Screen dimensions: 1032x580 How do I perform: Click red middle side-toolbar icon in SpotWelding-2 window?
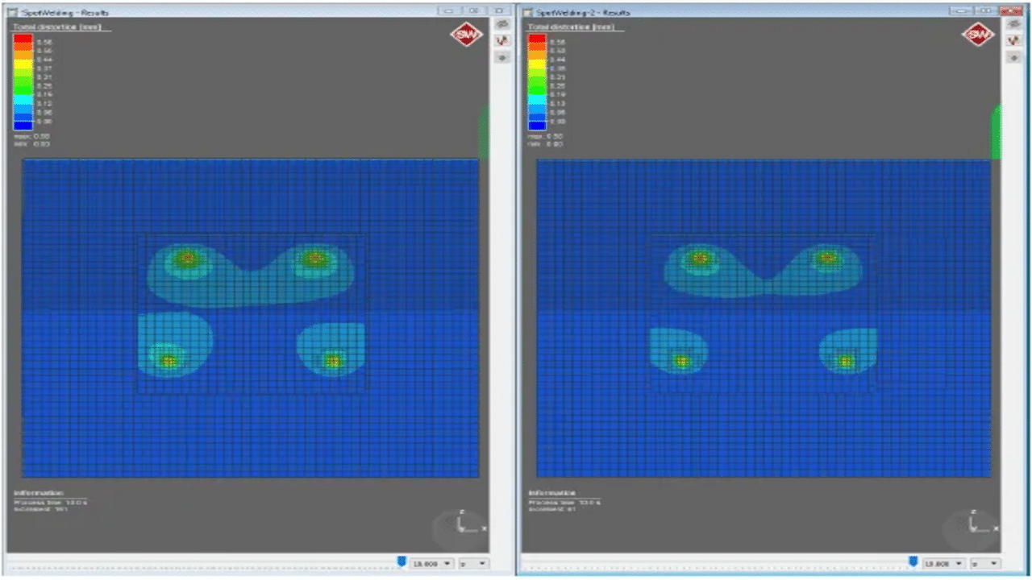tap(1015, 41)
